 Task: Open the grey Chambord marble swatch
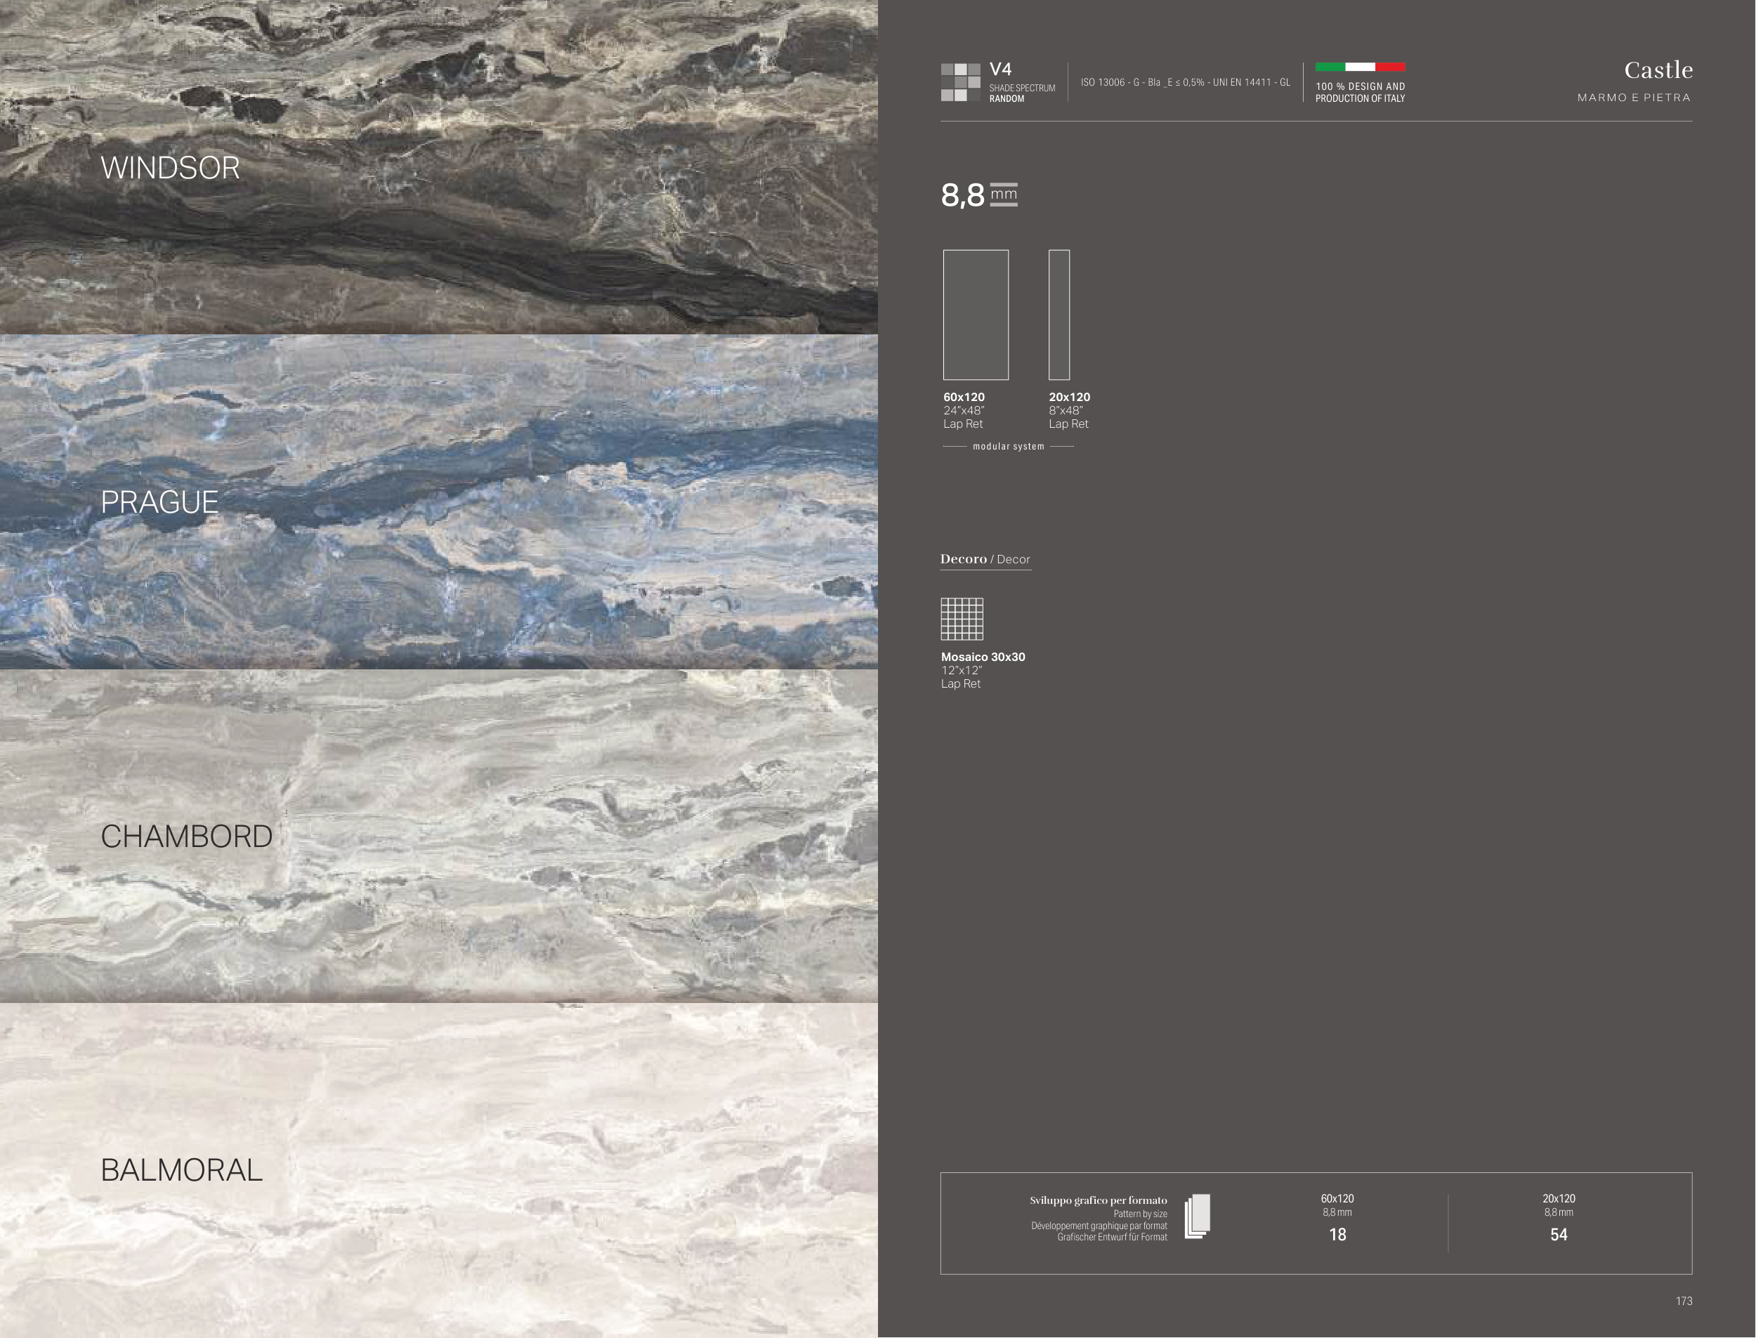pos(438,837)
